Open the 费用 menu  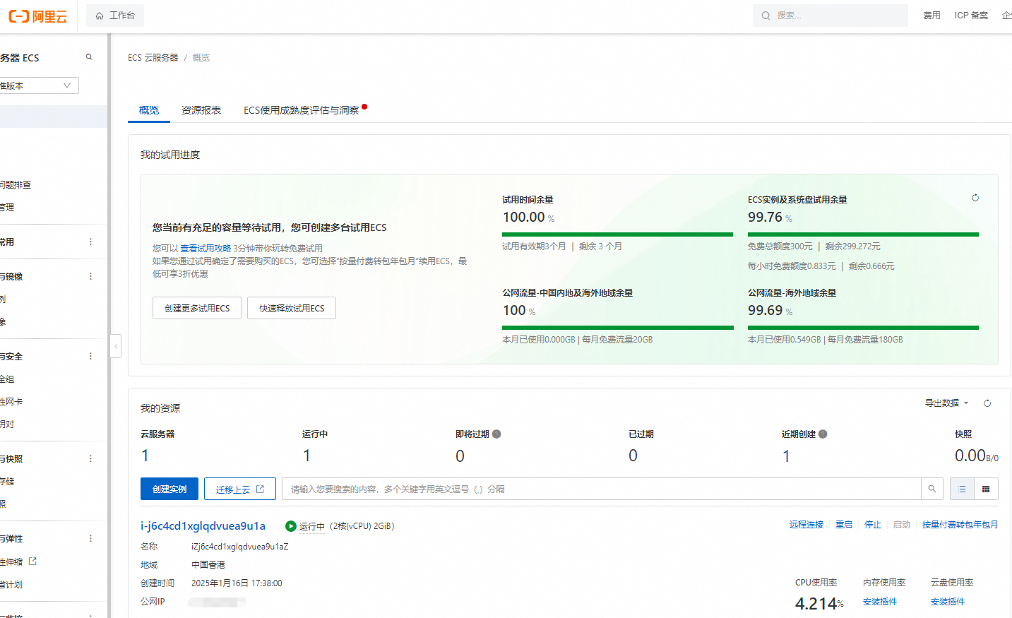pyautogui.click(x=931, y=16)
